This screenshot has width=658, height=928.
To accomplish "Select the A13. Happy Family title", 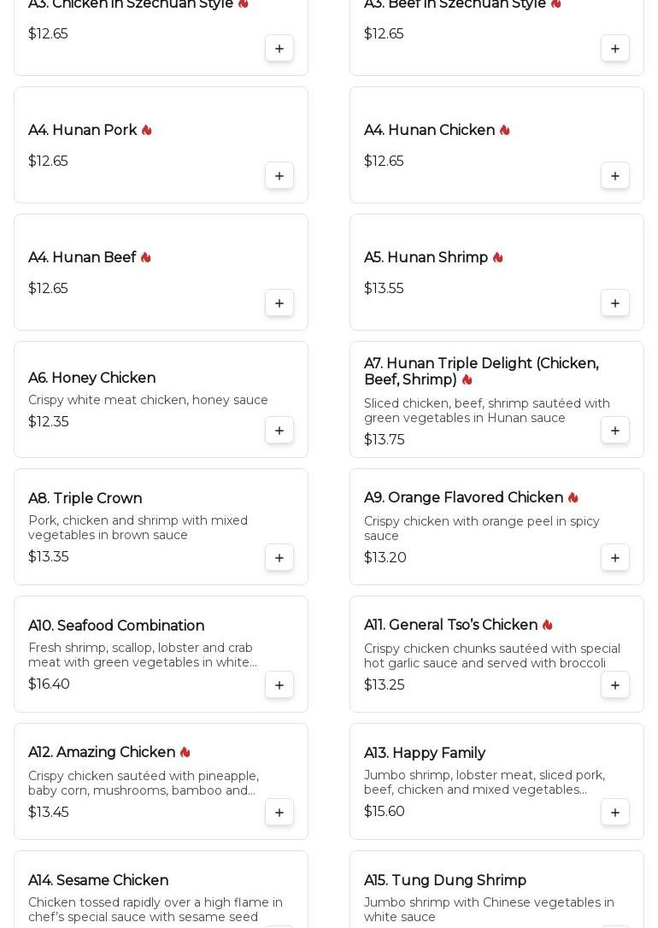I will coord(425,753).
